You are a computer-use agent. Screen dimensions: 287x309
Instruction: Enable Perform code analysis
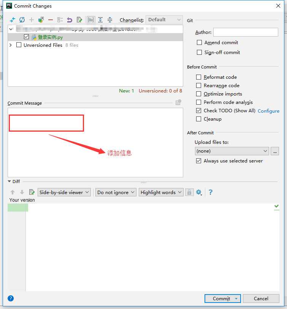pyautogui.click(x=198, y=102)
